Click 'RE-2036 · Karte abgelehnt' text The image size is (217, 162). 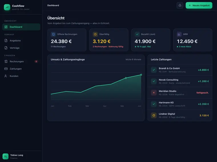coord(172,94)
